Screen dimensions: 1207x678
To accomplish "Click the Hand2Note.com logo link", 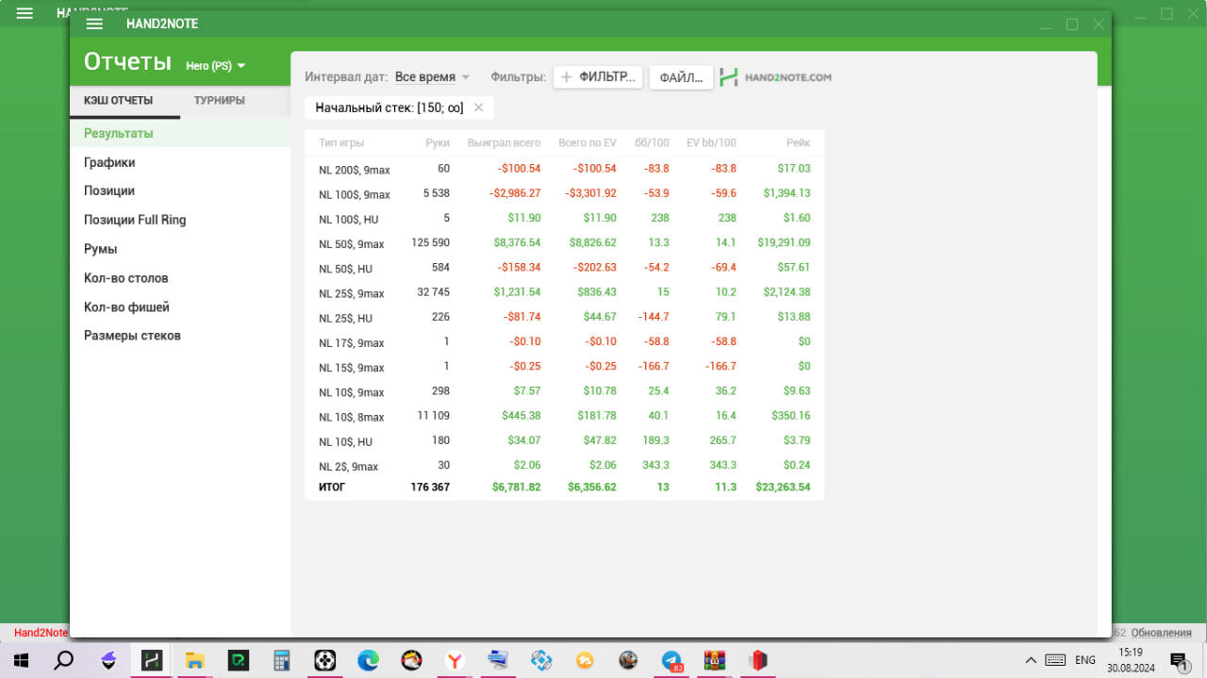I will (775, 77).
